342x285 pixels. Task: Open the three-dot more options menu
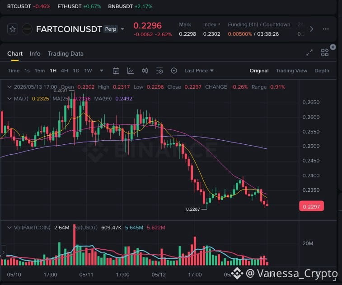tap(325, 29)
